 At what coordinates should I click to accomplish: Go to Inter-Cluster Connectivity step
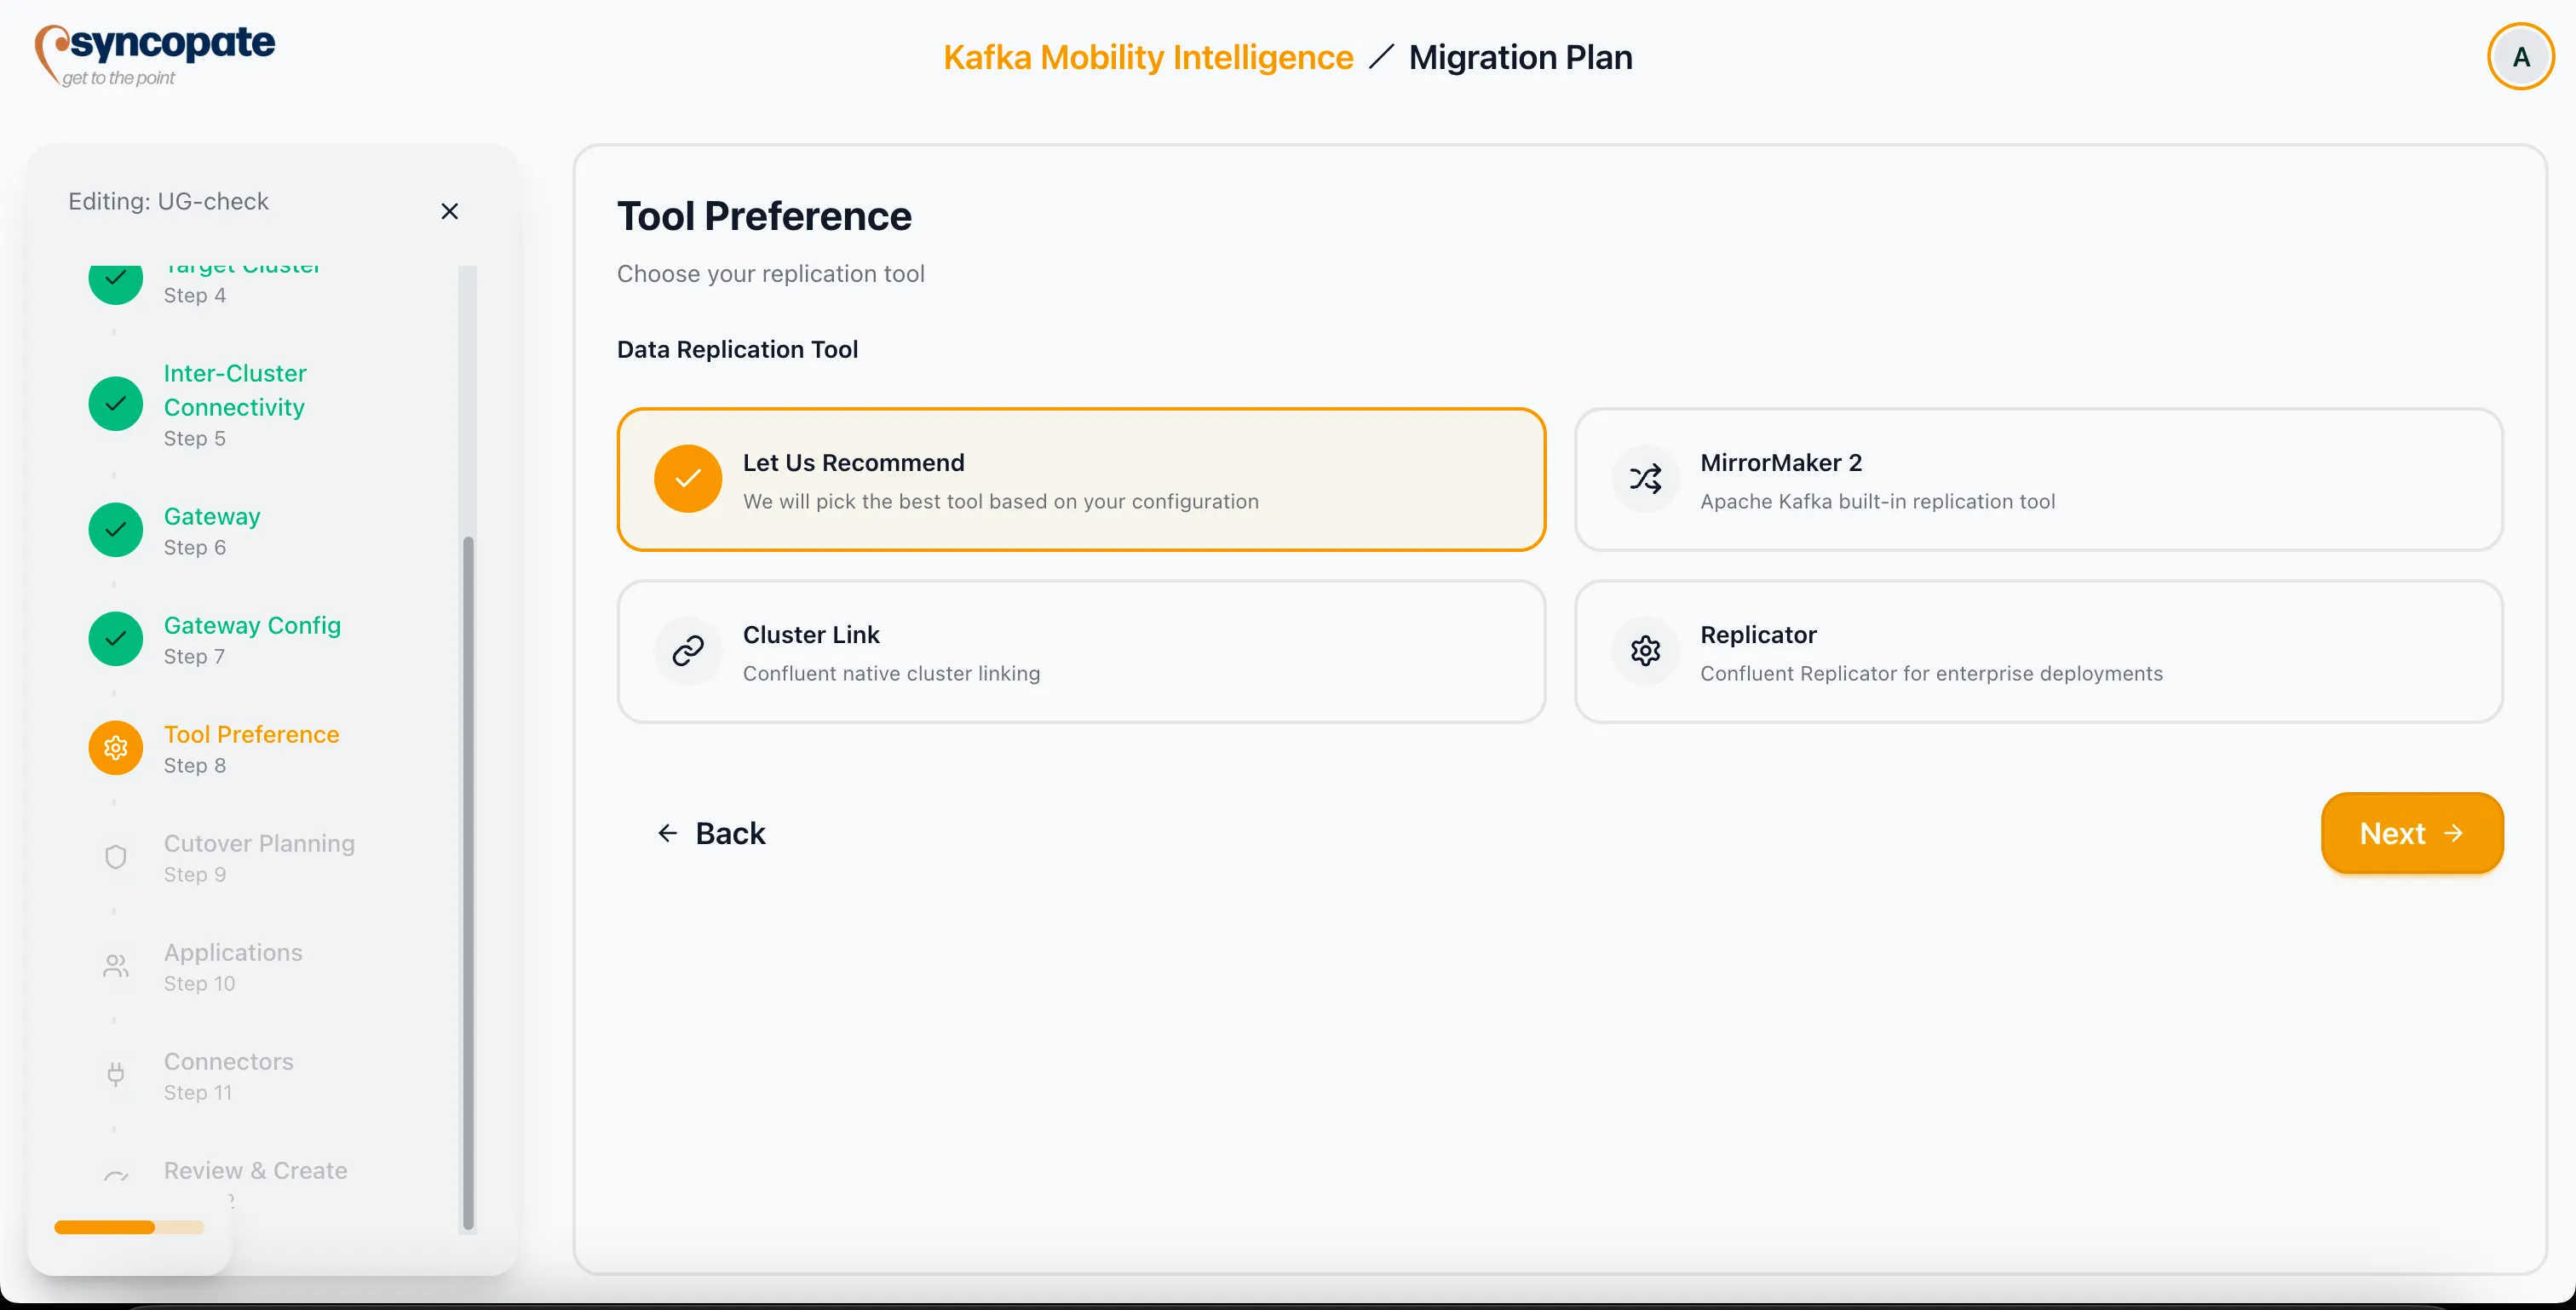[x=234, y=390]
